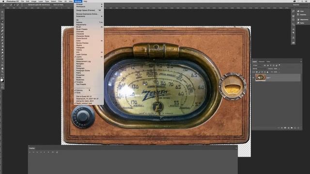Expand the Extensions submenu
310x174 pixels.
(x=89, y=16)
